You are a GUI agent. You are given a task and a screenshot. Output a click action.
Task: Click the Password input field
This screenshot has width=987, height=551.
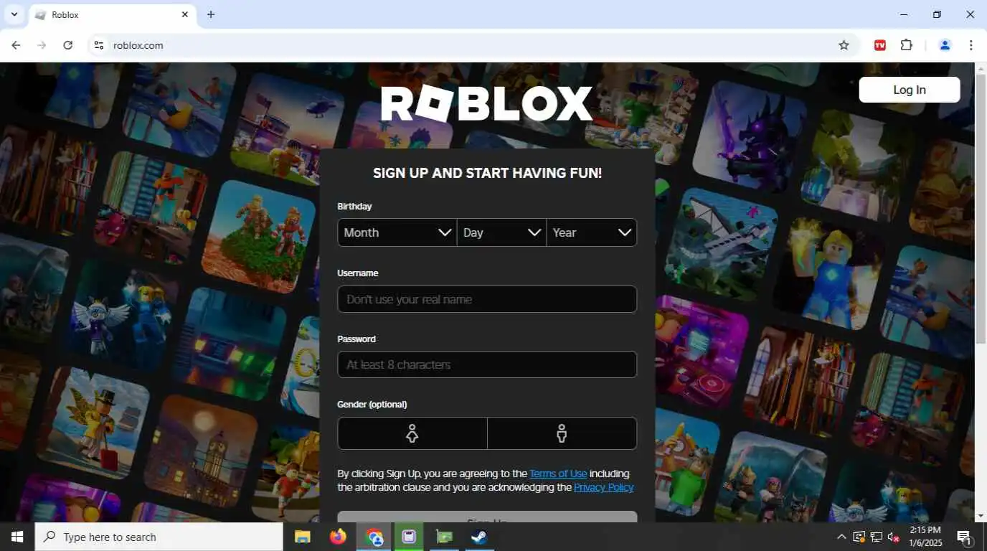coord(487,364)
